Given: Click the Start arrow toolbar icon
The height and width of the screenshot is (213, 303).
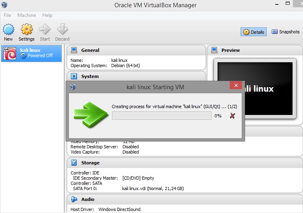Looking at the screenshot, I should coord(45,29).
